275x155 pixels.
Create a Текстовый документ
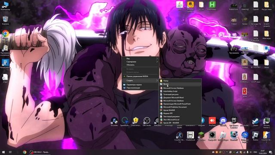tap(180, 117)
